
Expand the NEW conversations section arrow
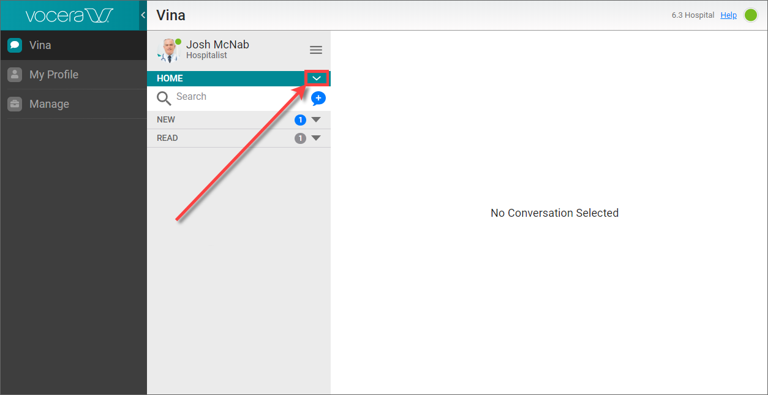point(316,120)
